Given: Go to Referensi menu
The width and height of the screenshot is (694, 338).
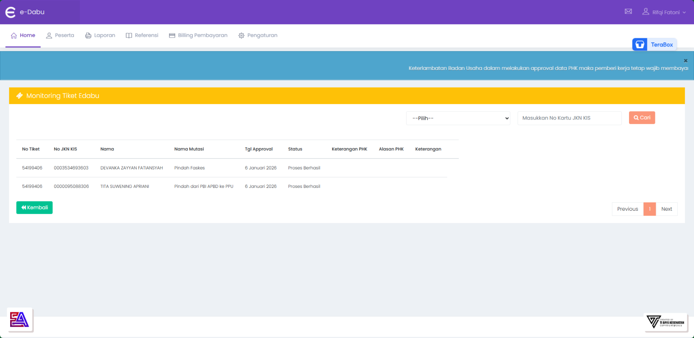Looking at the screenshot, I should [142, 35].
